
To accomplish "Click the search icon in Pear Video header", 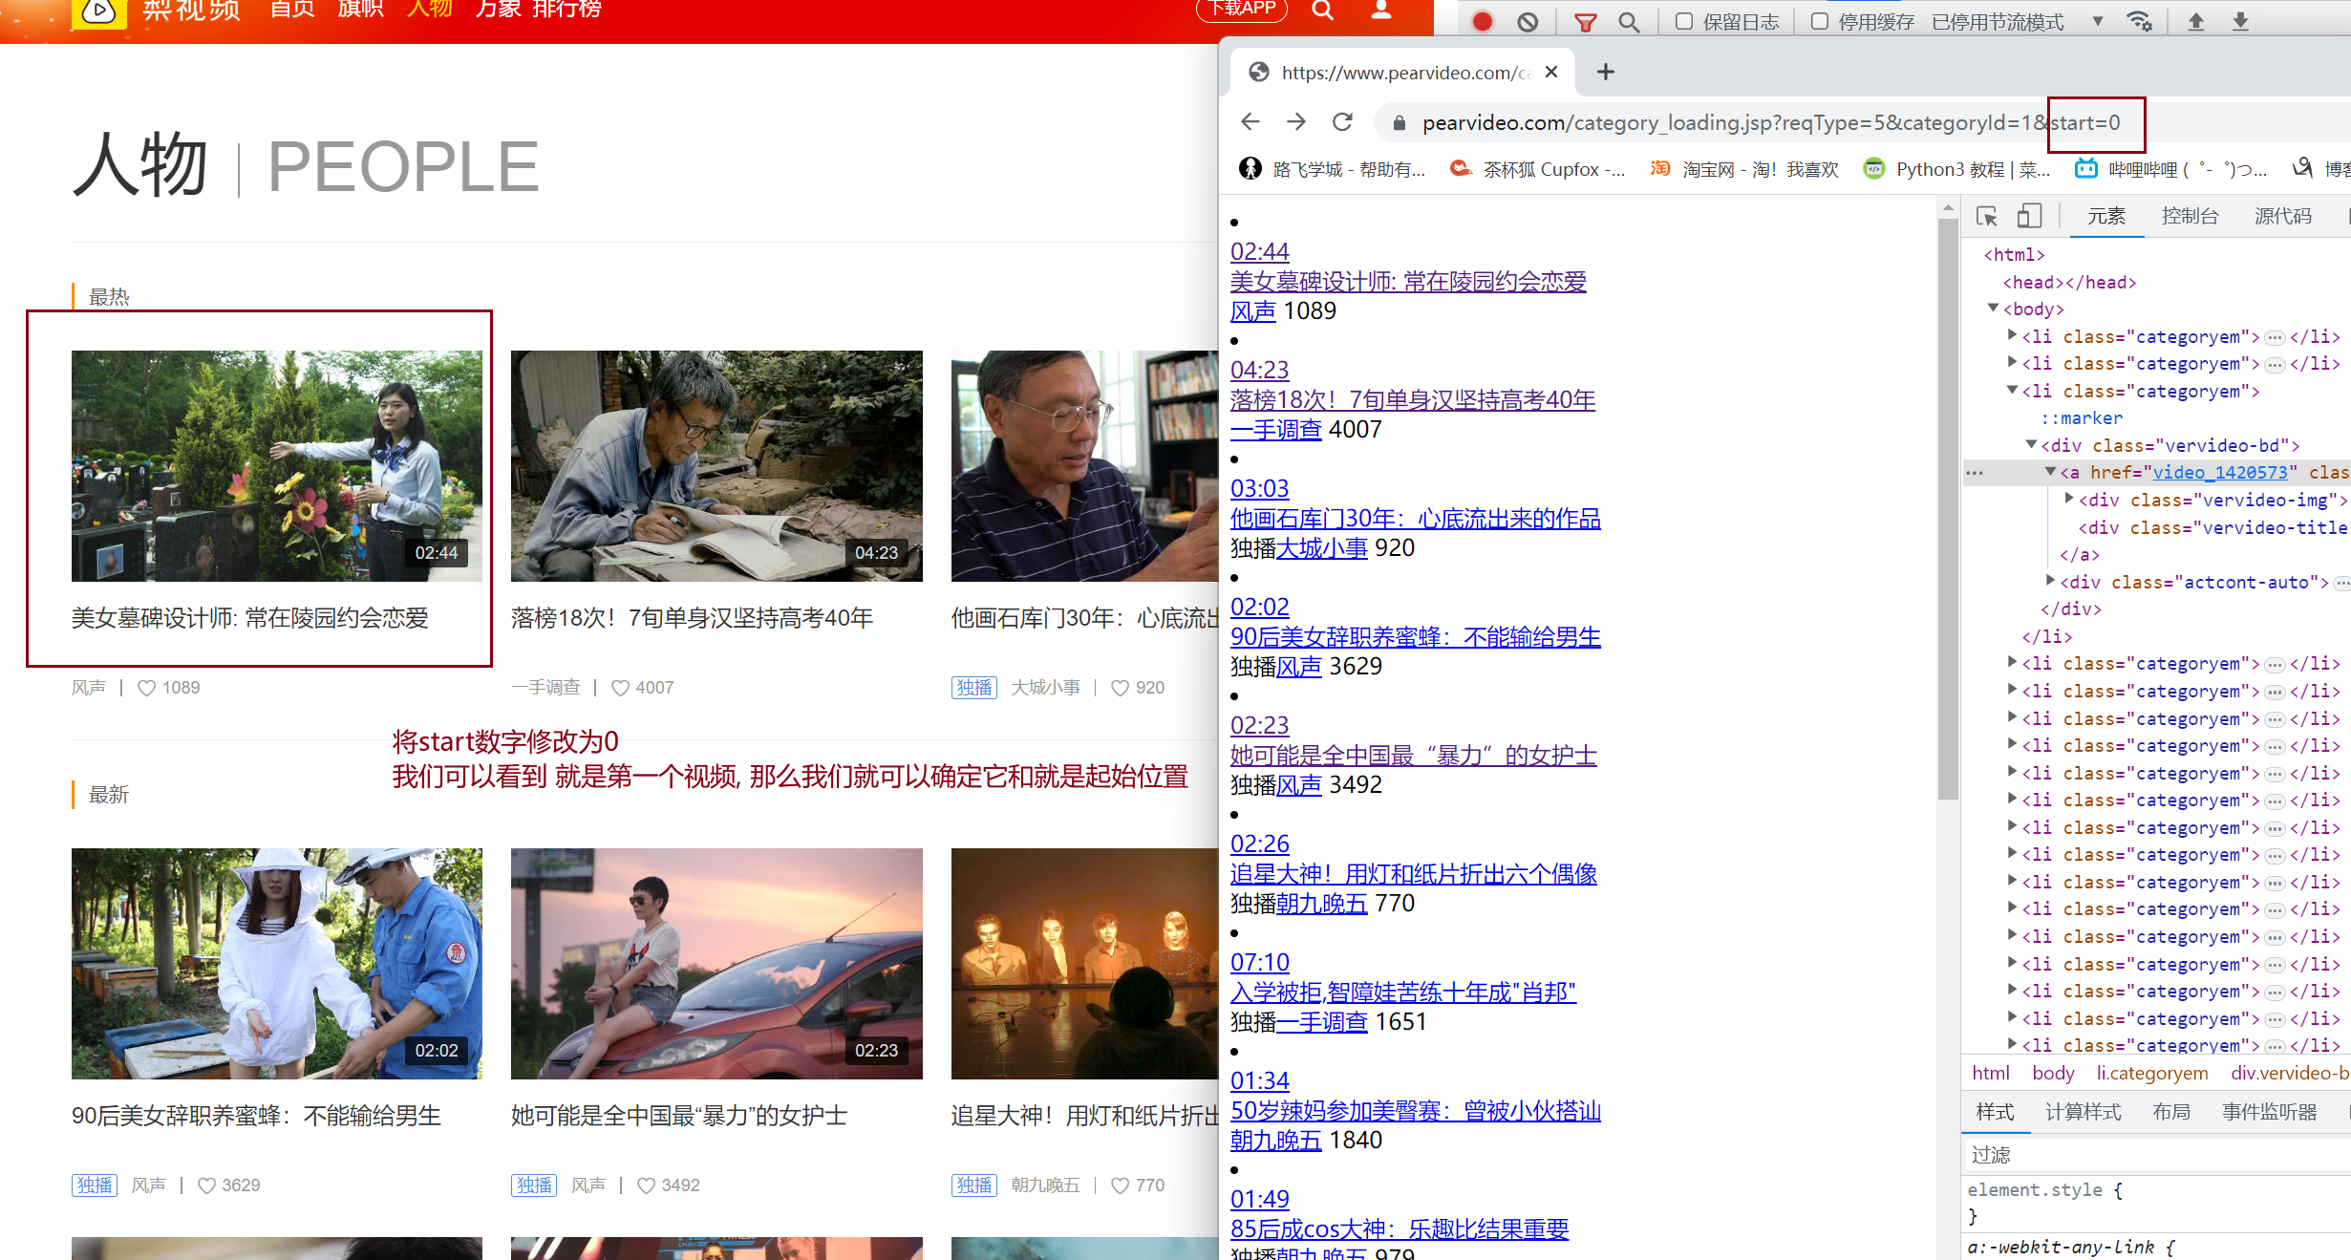I will pos(1323,10).
